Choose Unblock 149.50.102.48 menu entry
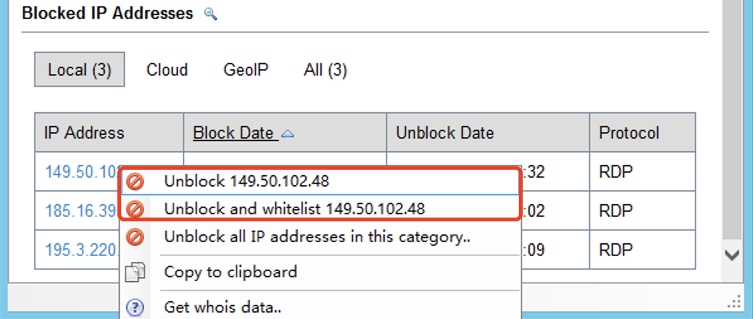Viewport: 753px width, 319px height. (247, 182)
